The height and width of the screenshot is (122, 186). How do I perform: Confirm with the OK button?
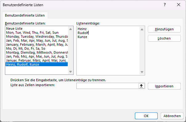(146, 116)
